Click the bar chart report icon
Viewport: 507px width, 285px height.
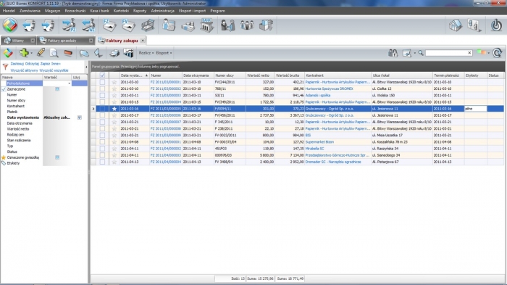coord(128,53)
